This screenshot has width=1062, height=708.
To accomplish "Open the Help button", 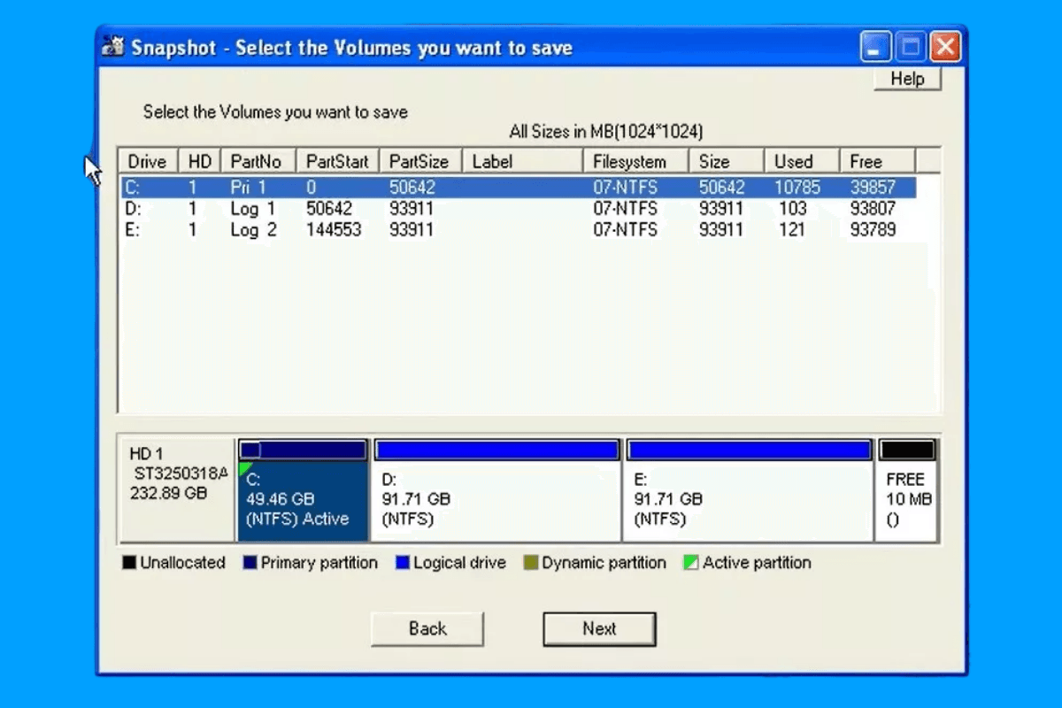I will (x=907, y=79).
